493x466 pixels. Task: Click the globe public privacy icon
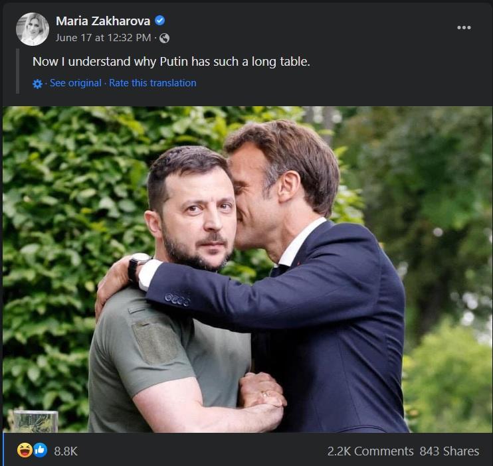pos(164,38)
